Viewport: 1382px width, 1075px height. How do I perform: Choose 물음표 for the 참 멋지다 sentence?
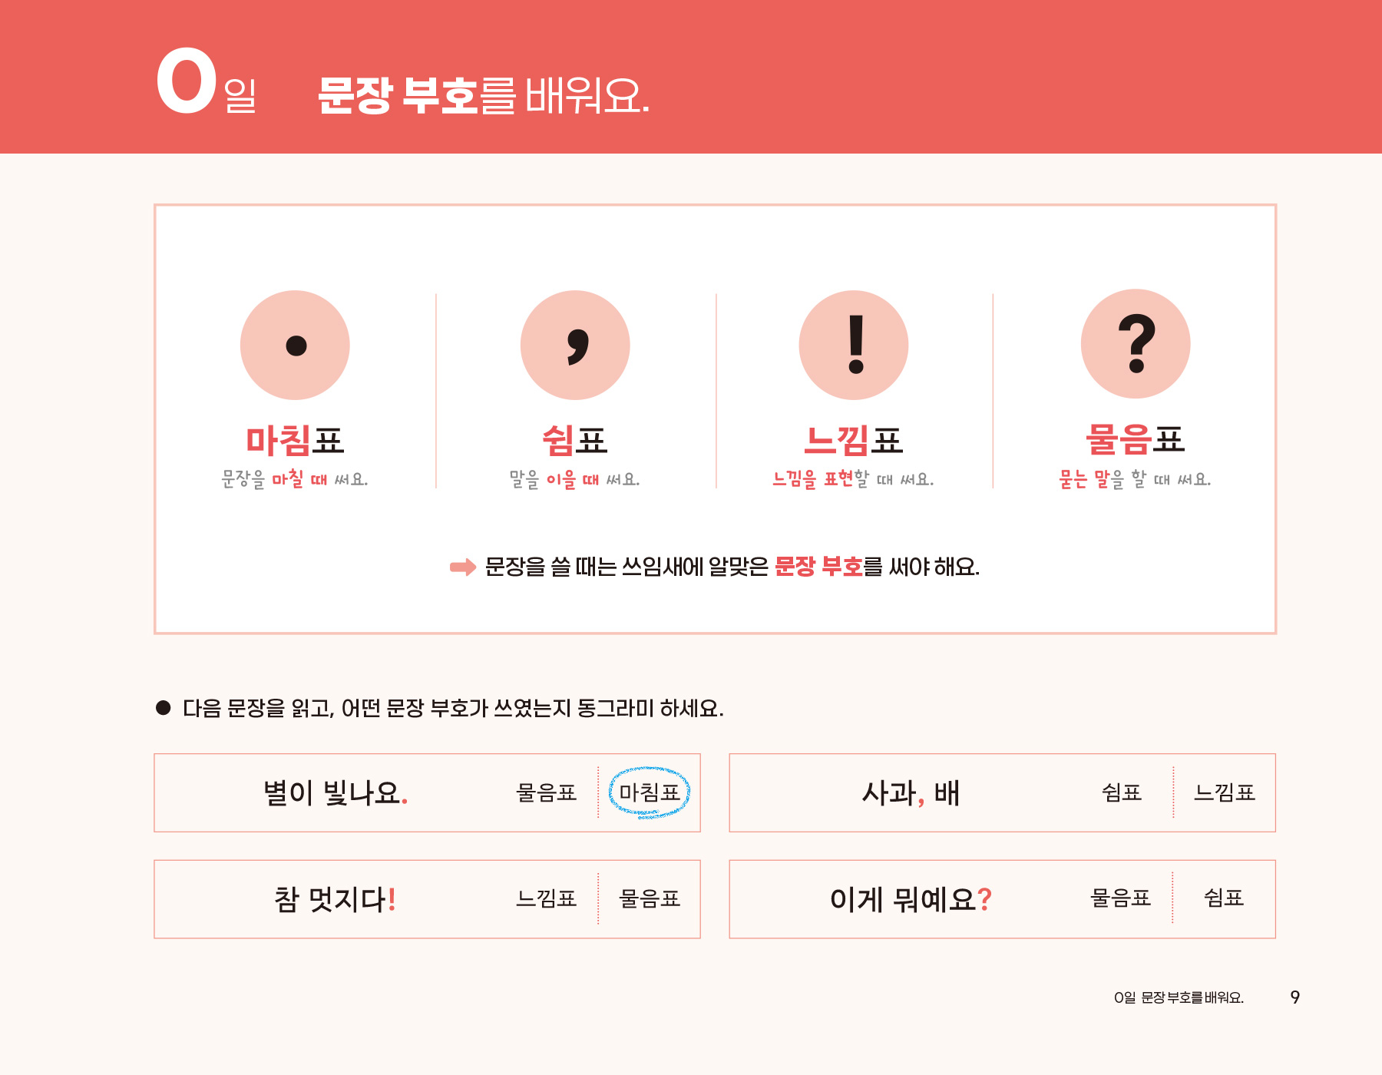point(650,898)
